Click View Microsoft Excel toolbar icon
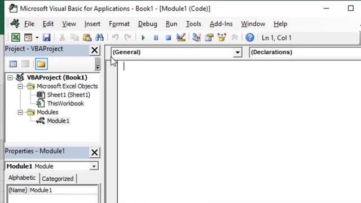This screenshot has height=203, width=361. pyautogui.click(x=16, y=37)
